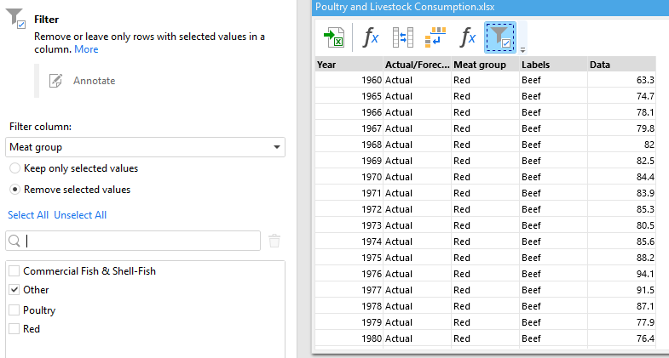Select Keep only selected values option
Viewport: 669px width, 358px height.
click(x=15, y=168)
